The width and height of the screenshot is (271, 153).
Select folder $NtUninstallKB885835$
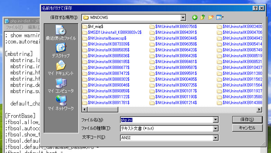(x=106, y=50)
